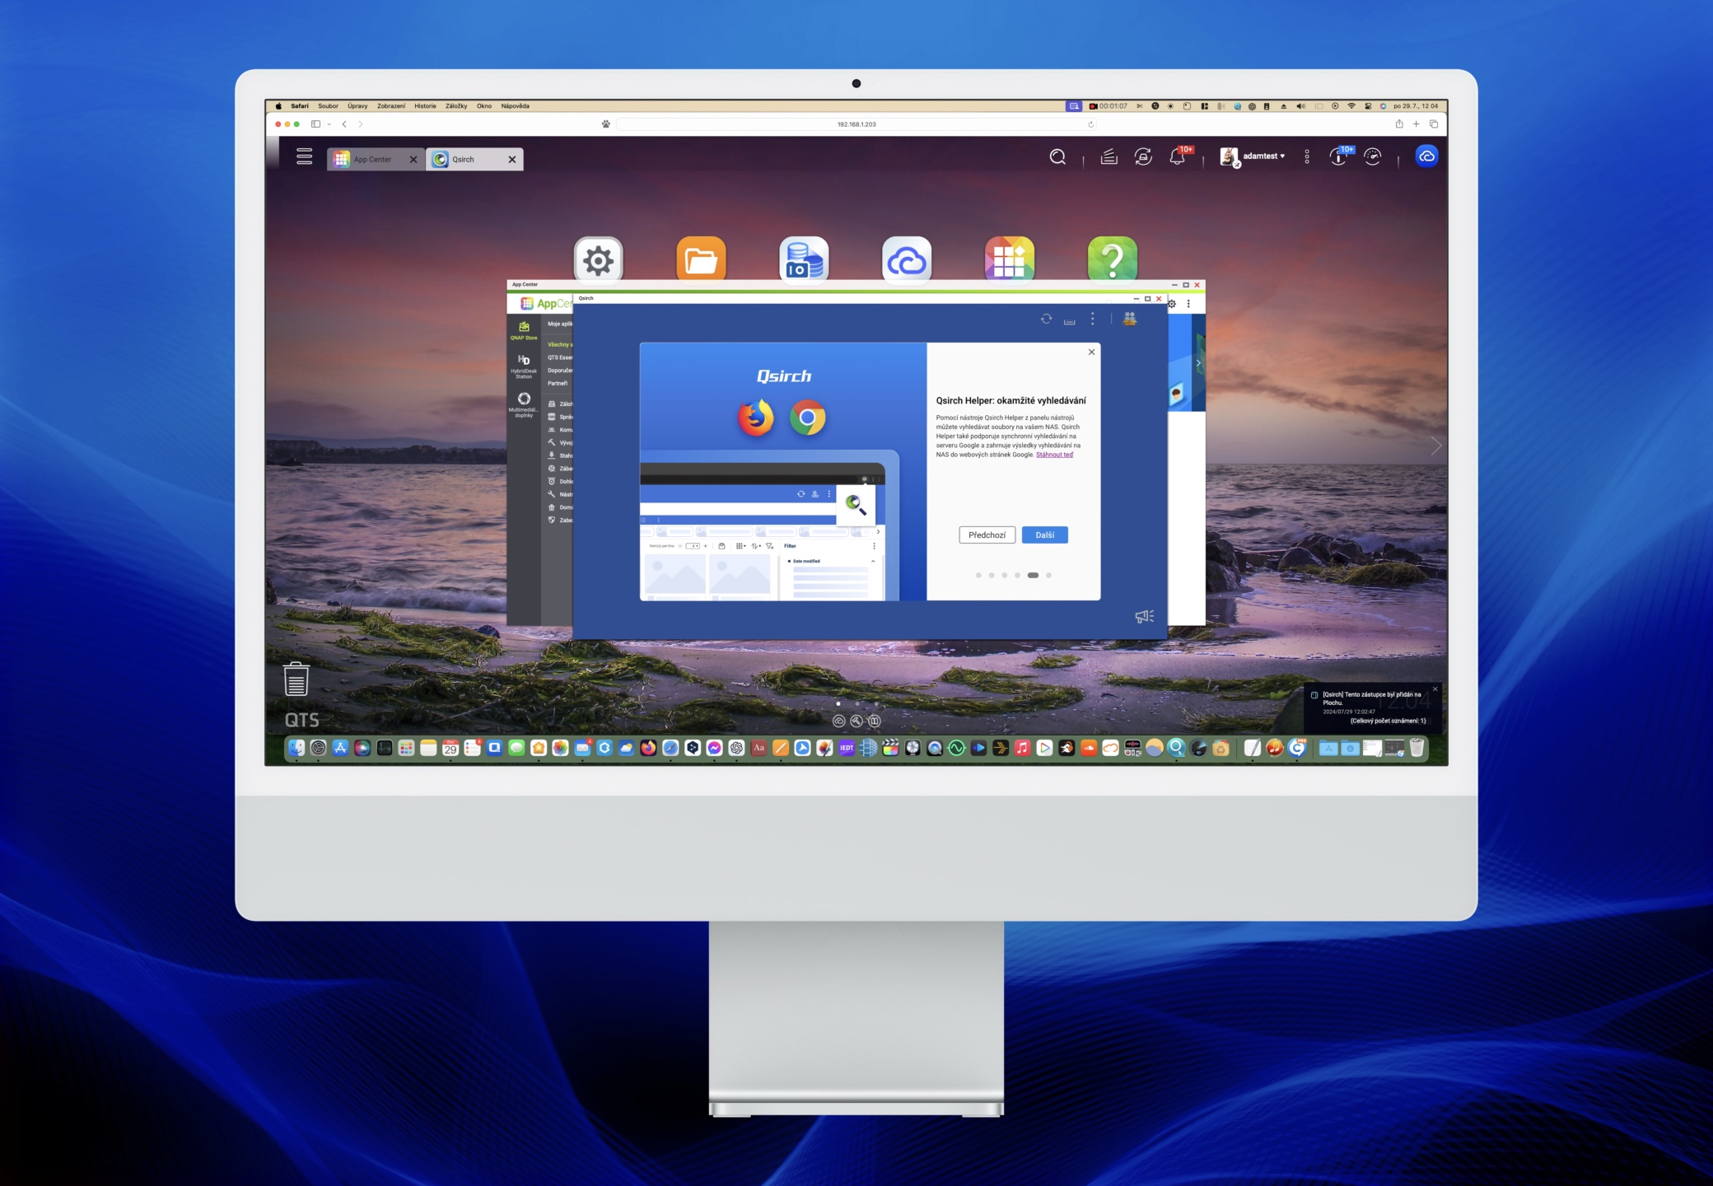Open the QTS main hamburger menu
Viewport: 1713px width, 1186px height.
tap(304, 156)
